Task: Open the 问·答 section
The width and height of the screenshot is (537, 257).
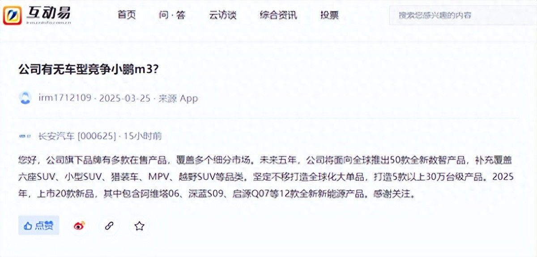Action: [x=172, y=15]
